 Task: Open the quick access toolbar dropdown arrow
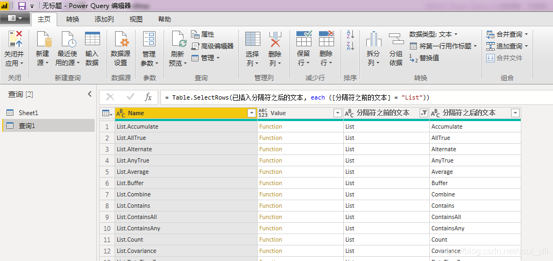32,6
